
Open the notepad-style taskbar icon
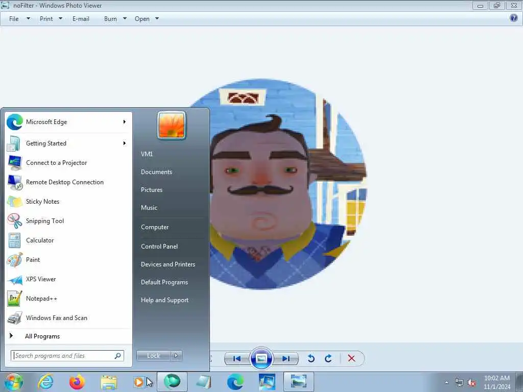point(204,382)
